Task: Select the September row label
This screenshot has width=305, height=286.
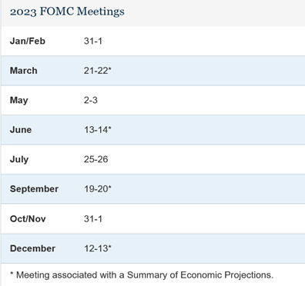Action: [34, 189]
